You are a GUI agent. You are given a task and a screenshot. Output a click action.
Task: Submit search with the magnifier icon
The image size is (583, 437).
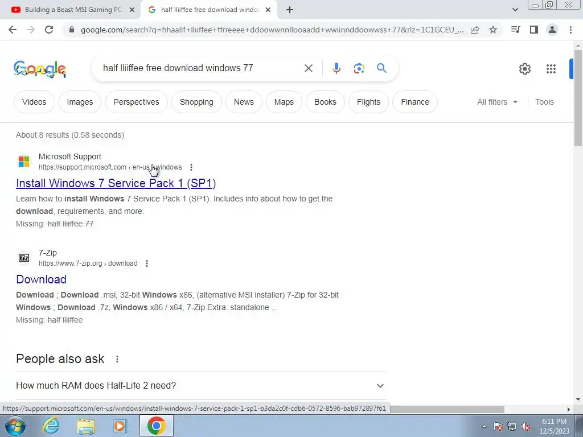pos(381,68)
